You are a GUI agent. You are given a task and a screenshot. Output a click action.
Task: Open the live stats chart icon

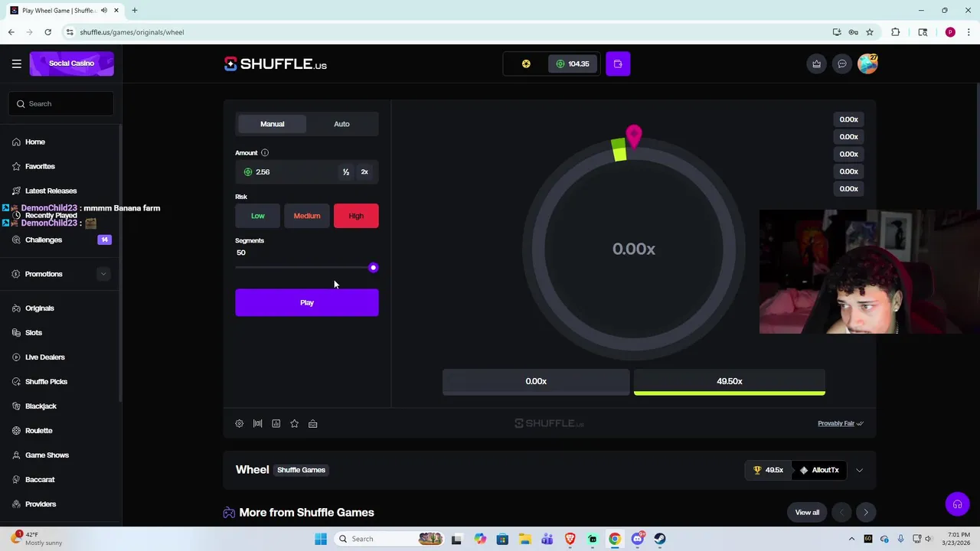[276, 423]
